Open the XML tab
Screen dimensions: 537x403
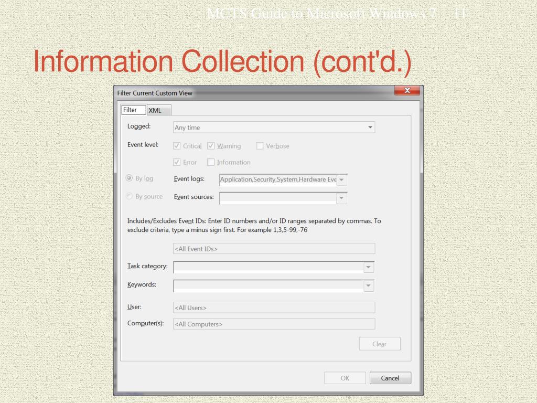[x=159, y=110]
